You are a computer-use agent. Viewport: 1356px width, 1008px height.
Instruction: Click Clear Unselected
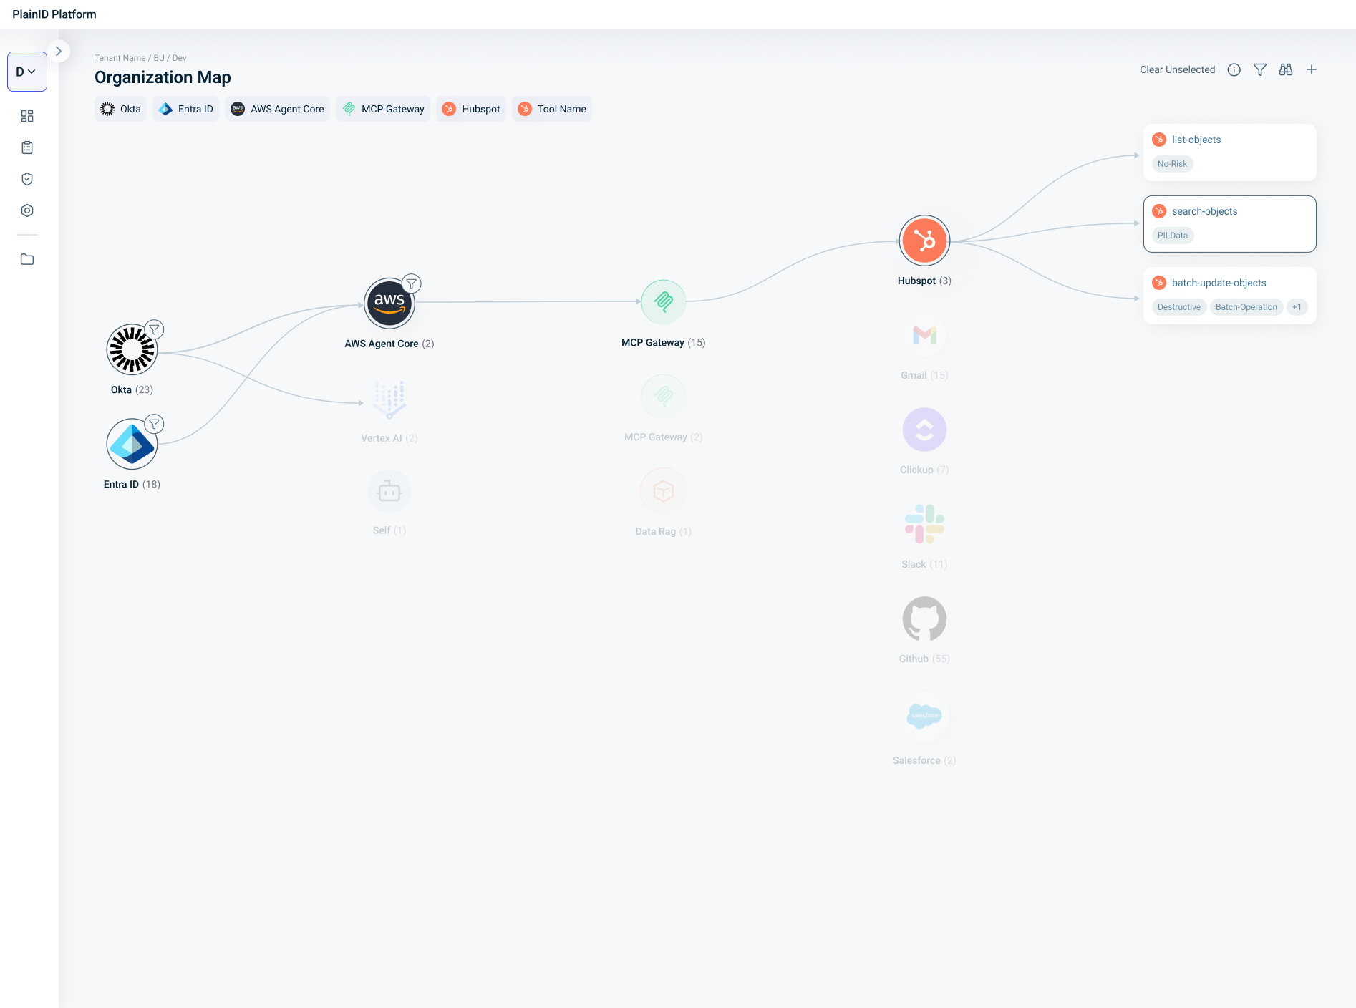coord(1177,69)
